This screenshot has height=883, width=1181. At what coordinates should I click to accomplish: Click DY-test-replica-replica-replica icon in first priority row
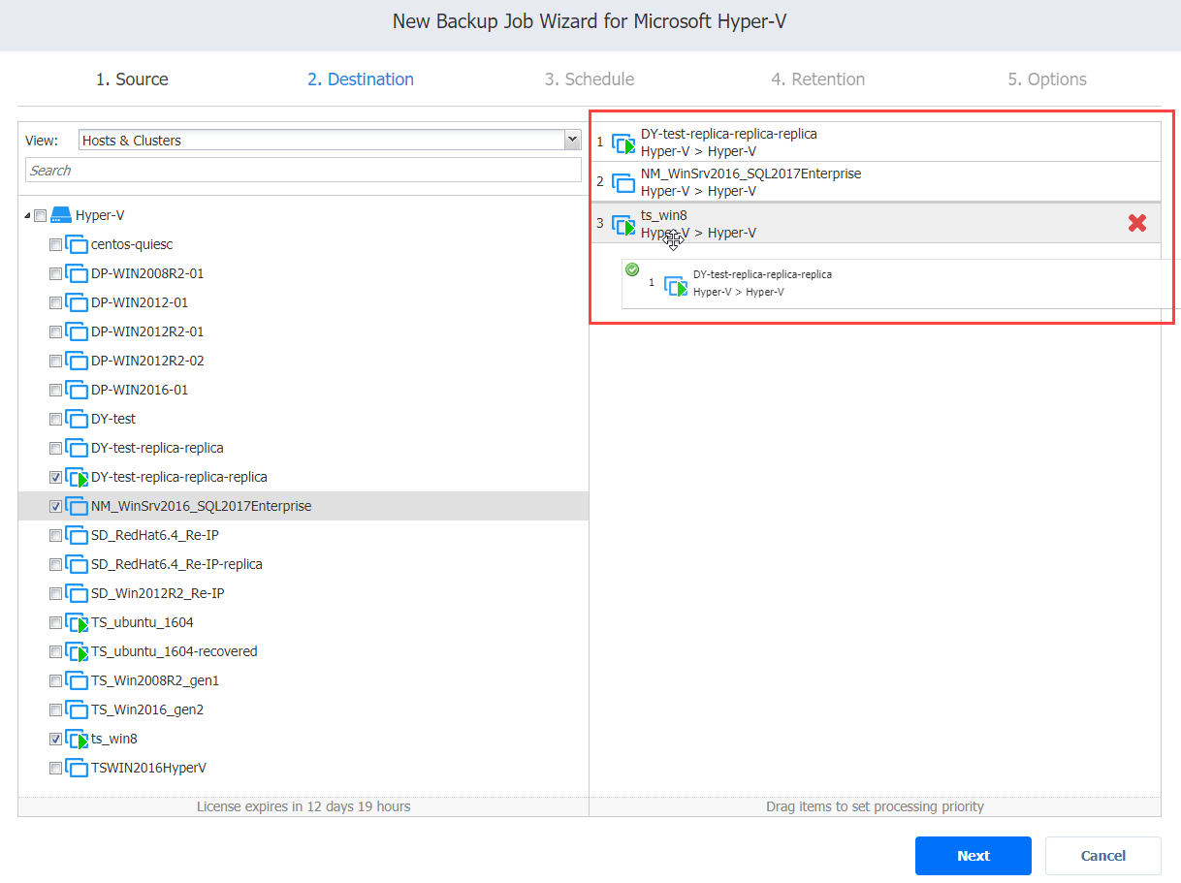coord(623,142)
